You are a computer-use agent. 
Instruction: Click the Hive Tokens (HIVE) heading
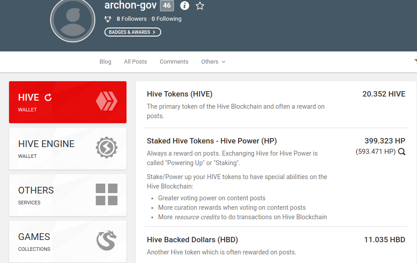(x=179, y=94)
